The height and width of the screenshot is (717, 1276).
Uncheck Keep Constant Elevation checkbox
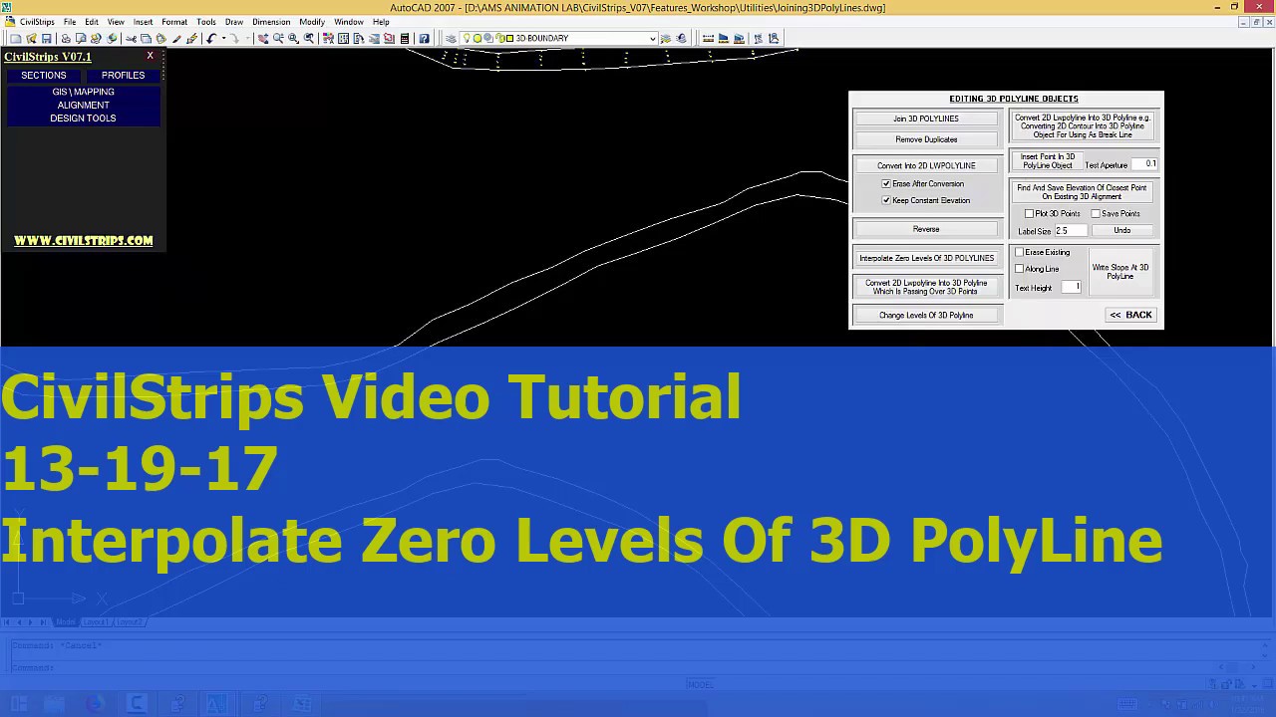point(886,200)
